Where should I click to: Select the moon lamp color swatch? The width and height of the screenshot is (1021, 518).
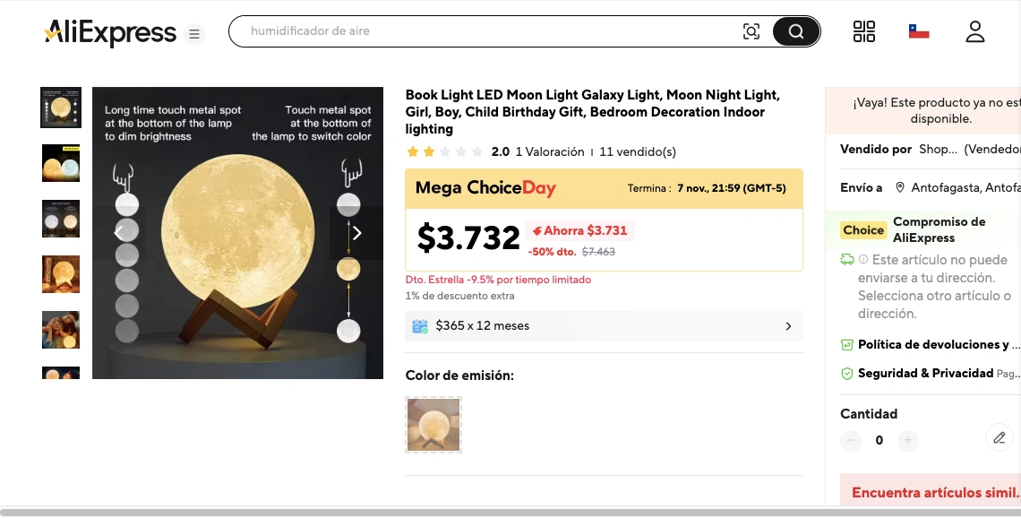(x=433, y=425)
